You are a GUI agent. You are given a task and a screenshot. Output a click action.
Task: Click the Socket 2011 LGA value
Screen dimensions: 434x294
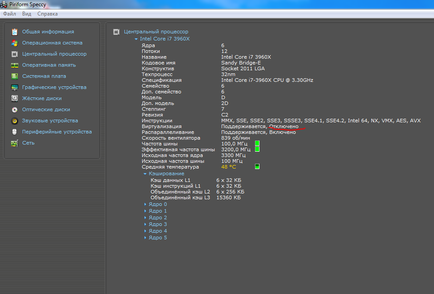pos(243,68)
